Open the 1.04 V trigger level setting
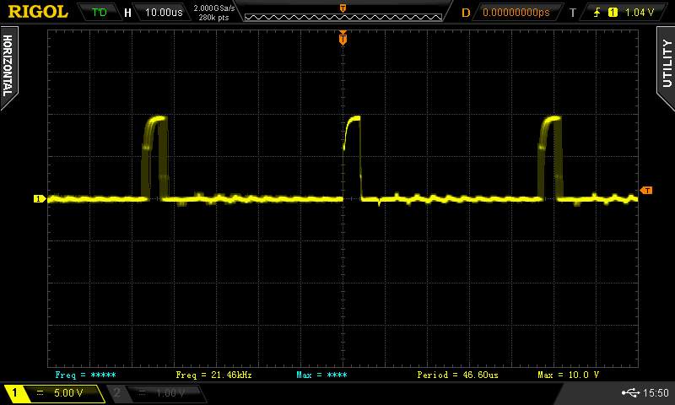The height and width of the screenshot is (405, 675). point(641,13)
